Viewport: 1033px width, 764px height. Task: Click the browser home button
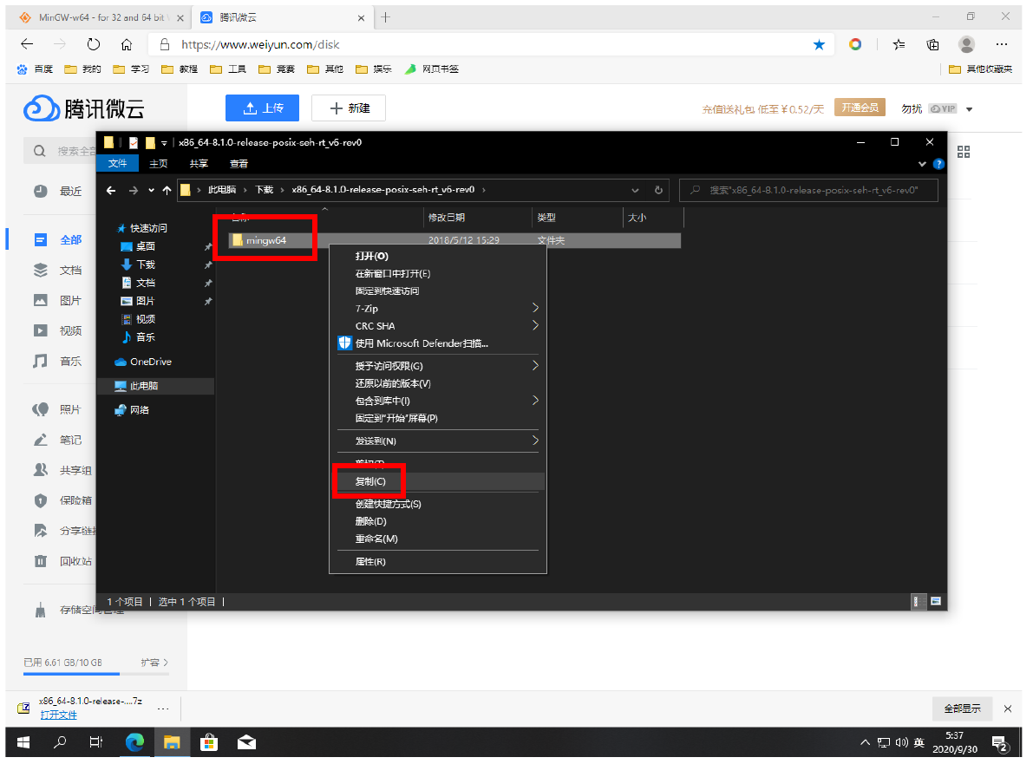click(x=127, y=44)
